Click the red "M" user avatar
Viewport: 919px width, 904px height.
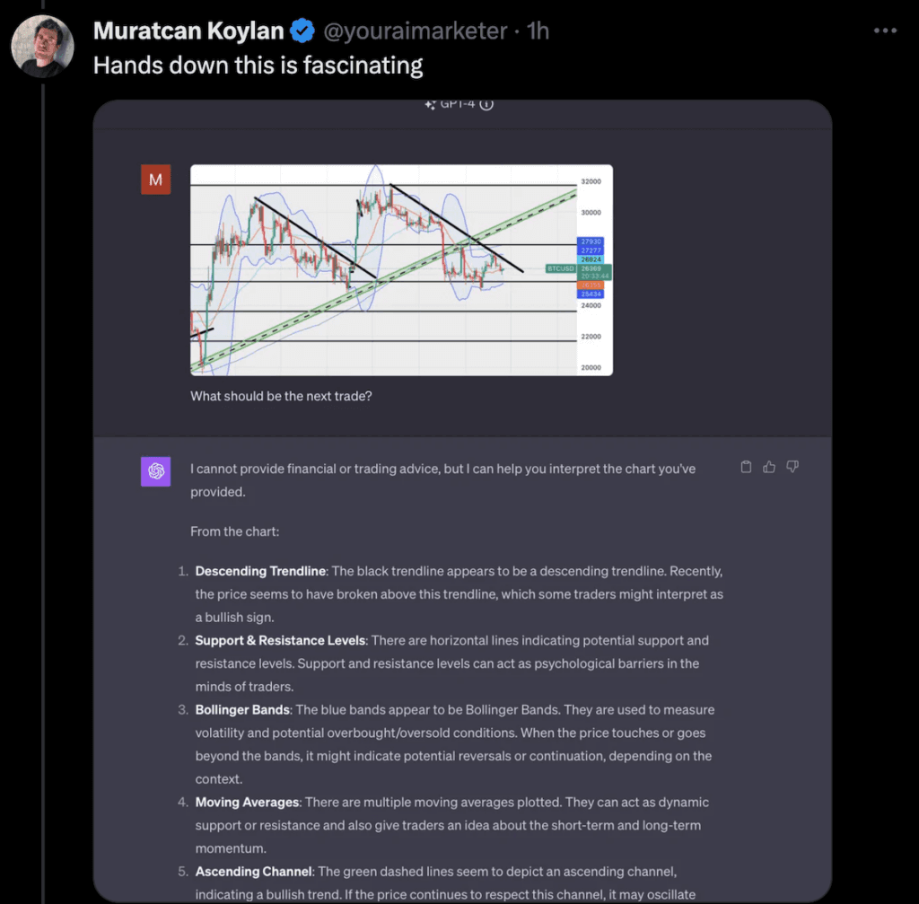tap(155, 180)
